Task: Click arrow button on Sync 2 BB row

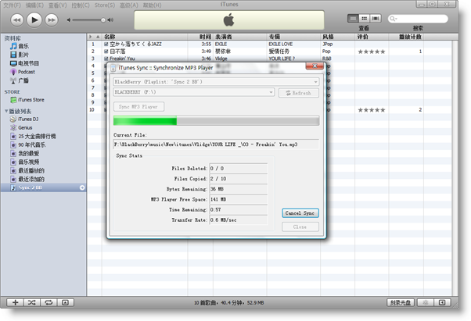Action: pyautogui.click(x=82, y=187)
